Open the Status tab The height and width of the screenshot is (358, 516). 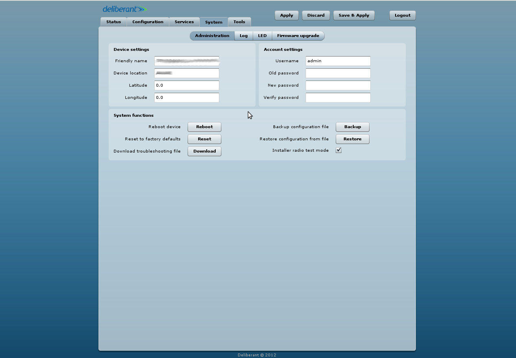[114, 22]
